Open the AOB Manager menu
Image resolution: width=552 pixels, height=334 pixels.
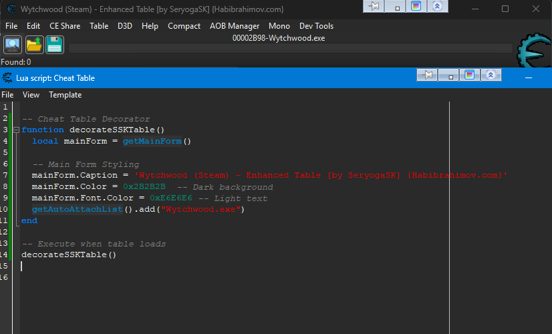(235, 26)
